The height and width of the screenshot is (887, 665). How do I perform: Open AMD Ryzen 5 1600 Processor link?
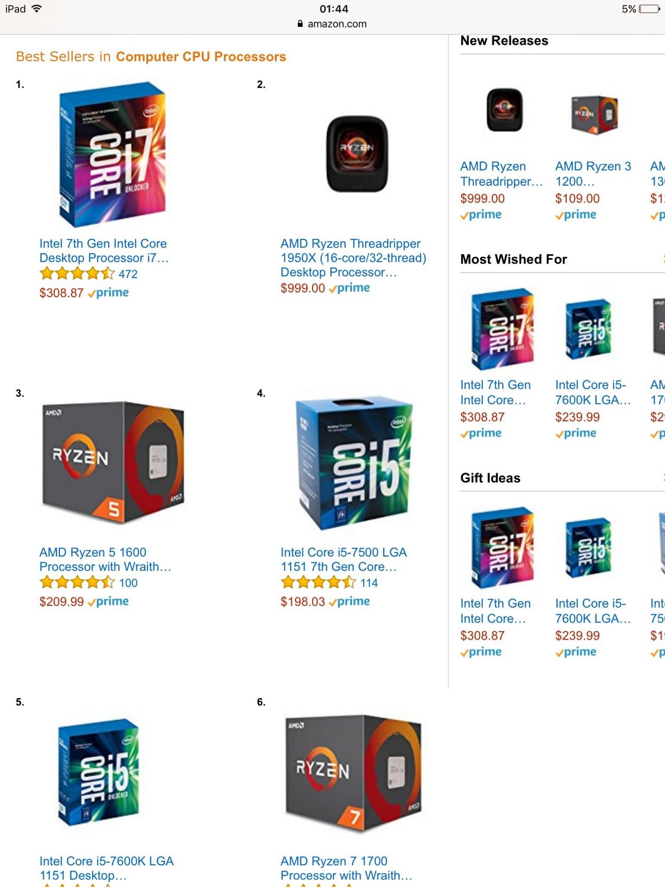(105, 559)
